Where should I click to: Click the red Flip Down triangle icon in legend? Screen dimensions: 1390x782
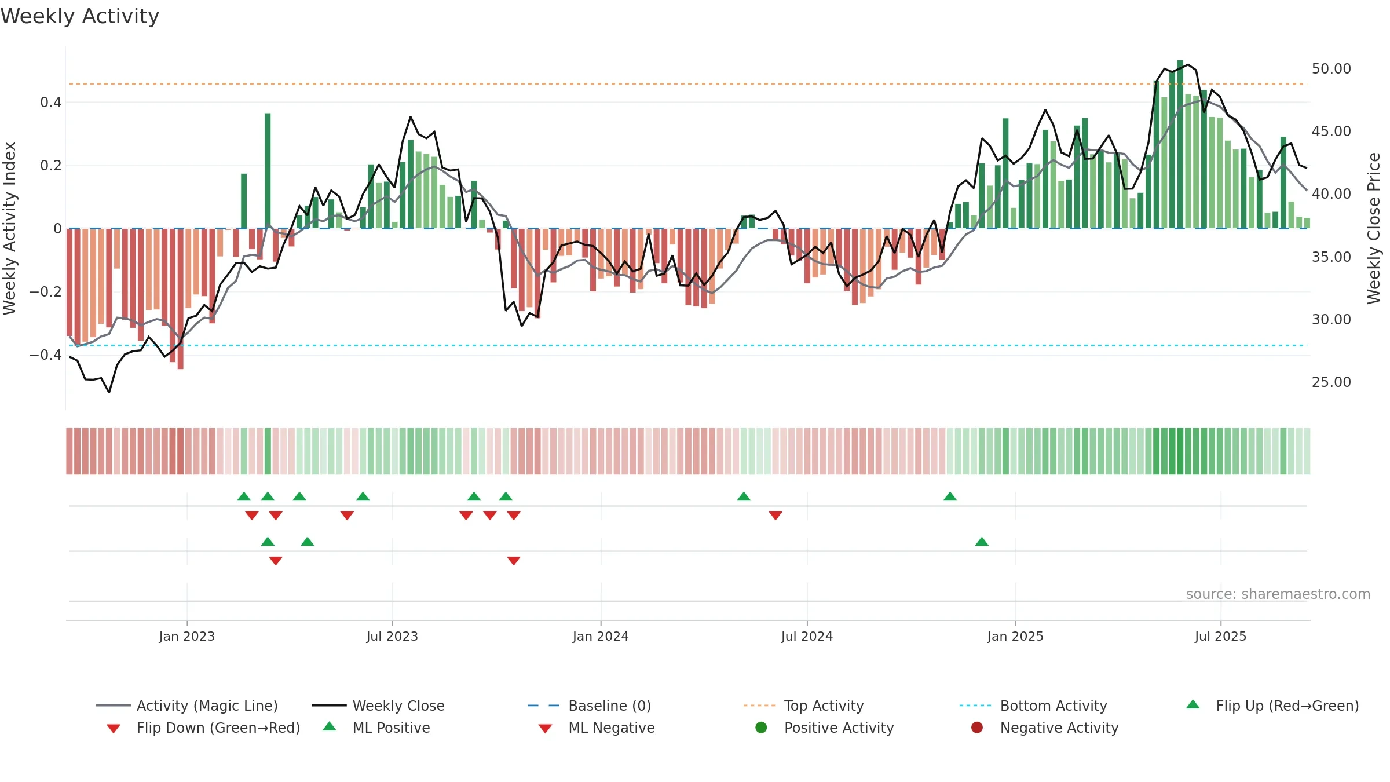(114, 729)
